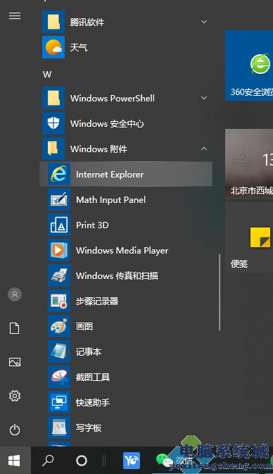Click the Windows PowerShell folder icon
This screenshot has width=273, height=474.
[x=53, y=98]
